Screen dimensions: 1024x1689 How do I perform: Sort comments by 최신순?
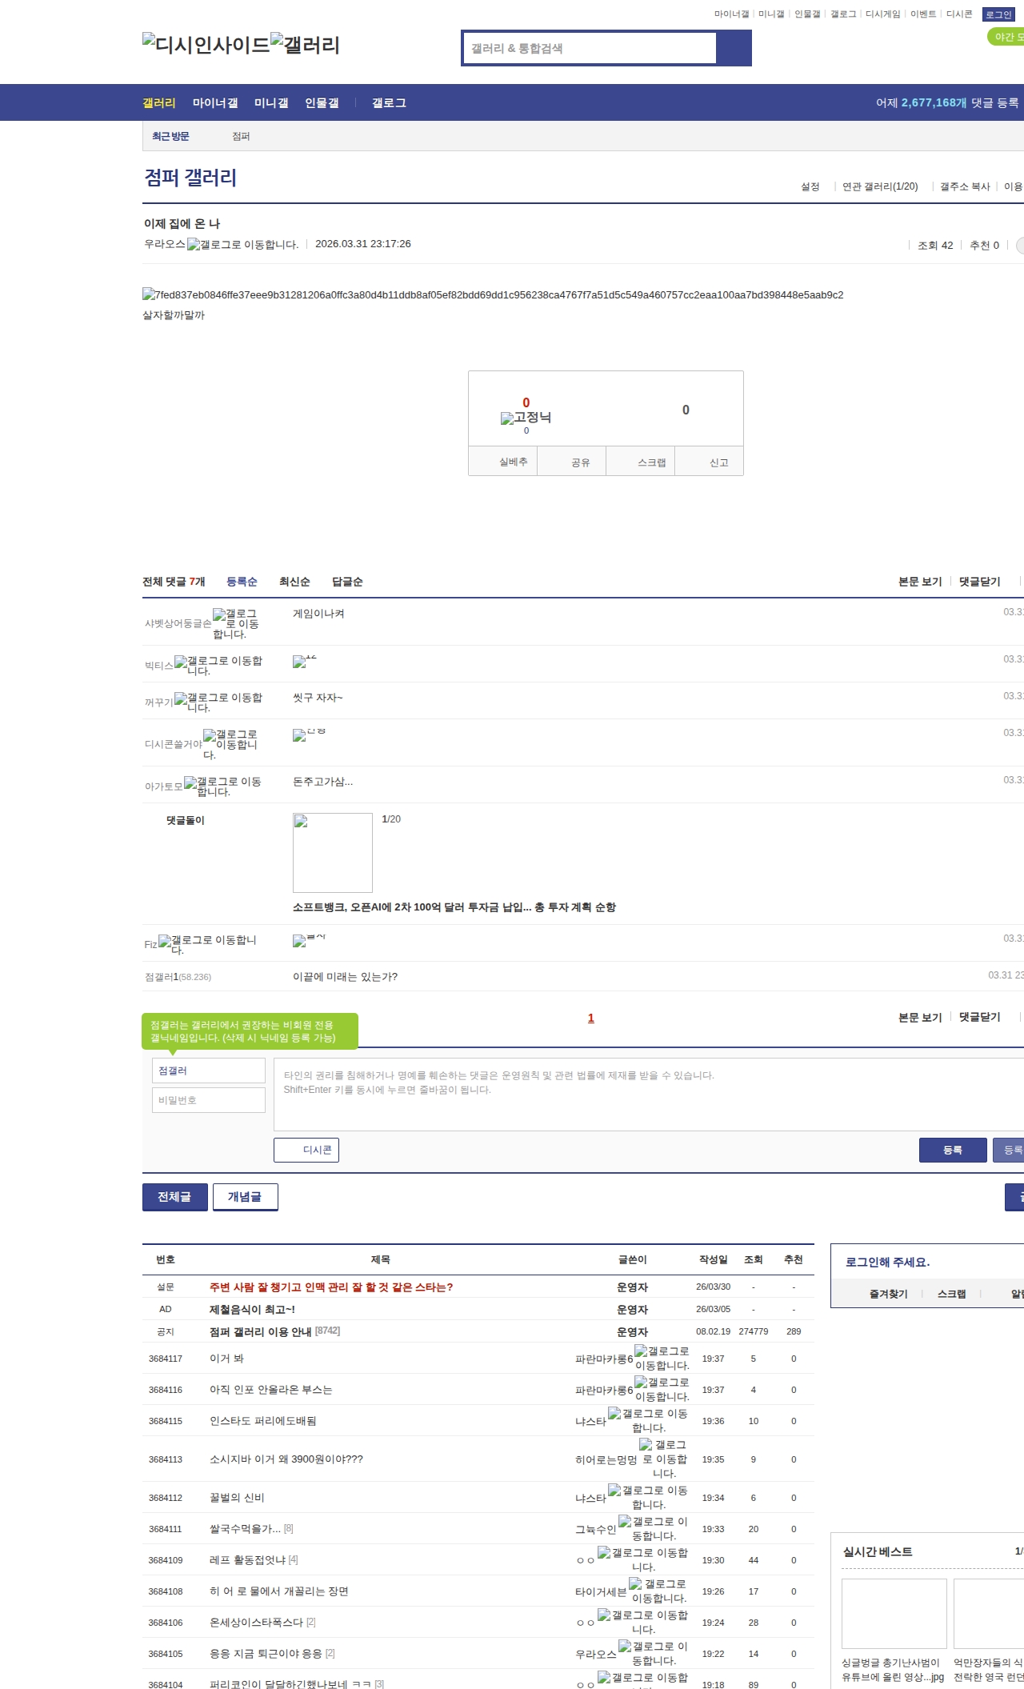click(294, 582)
